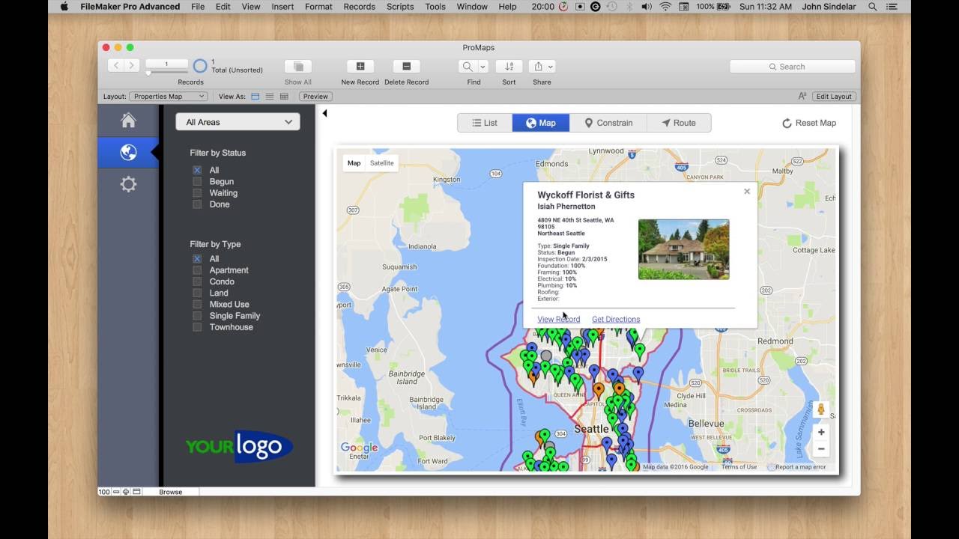Screen dimensions: 959x539
Task: Click the toolbar Search field
Action: (792, 67)
